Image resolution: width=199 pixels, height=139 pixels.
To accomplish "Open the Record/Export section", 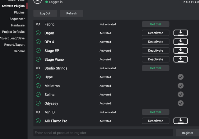I will coord(14,45).
